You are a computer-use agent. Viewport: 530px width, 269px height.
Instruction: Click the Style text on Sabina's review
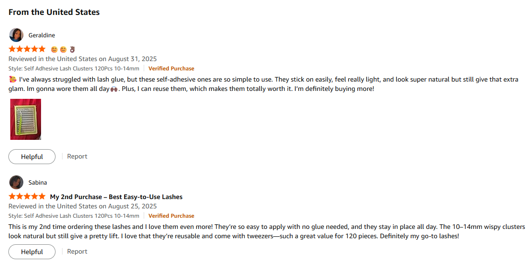click(x=74, y=216)
